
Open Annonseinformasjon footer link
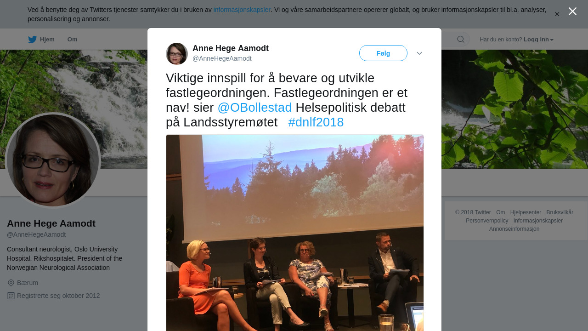(514, 229)
